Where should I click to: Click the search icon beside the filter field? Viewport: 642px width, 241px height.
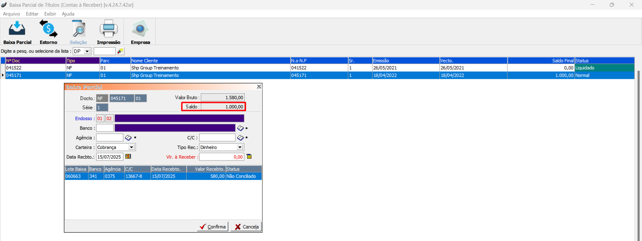pos(120,51)
